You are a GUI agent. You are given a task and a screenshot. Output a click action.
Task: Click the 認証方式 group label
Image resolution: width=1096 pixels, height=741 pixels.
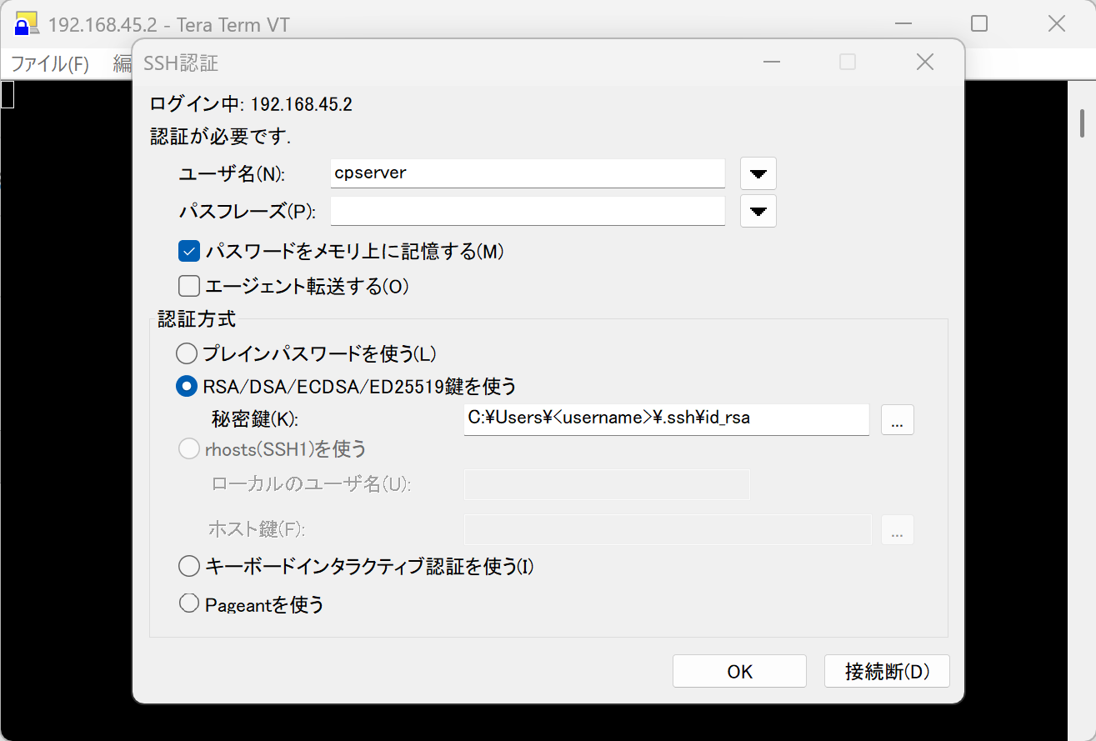[197, 318]
